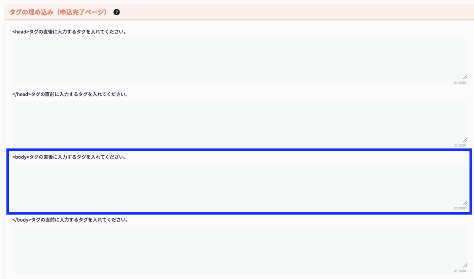This screenshot has height=279, width=474.
Task: Click the 0/10000 counter under <head> textarea
Action: tap(460, 83)
